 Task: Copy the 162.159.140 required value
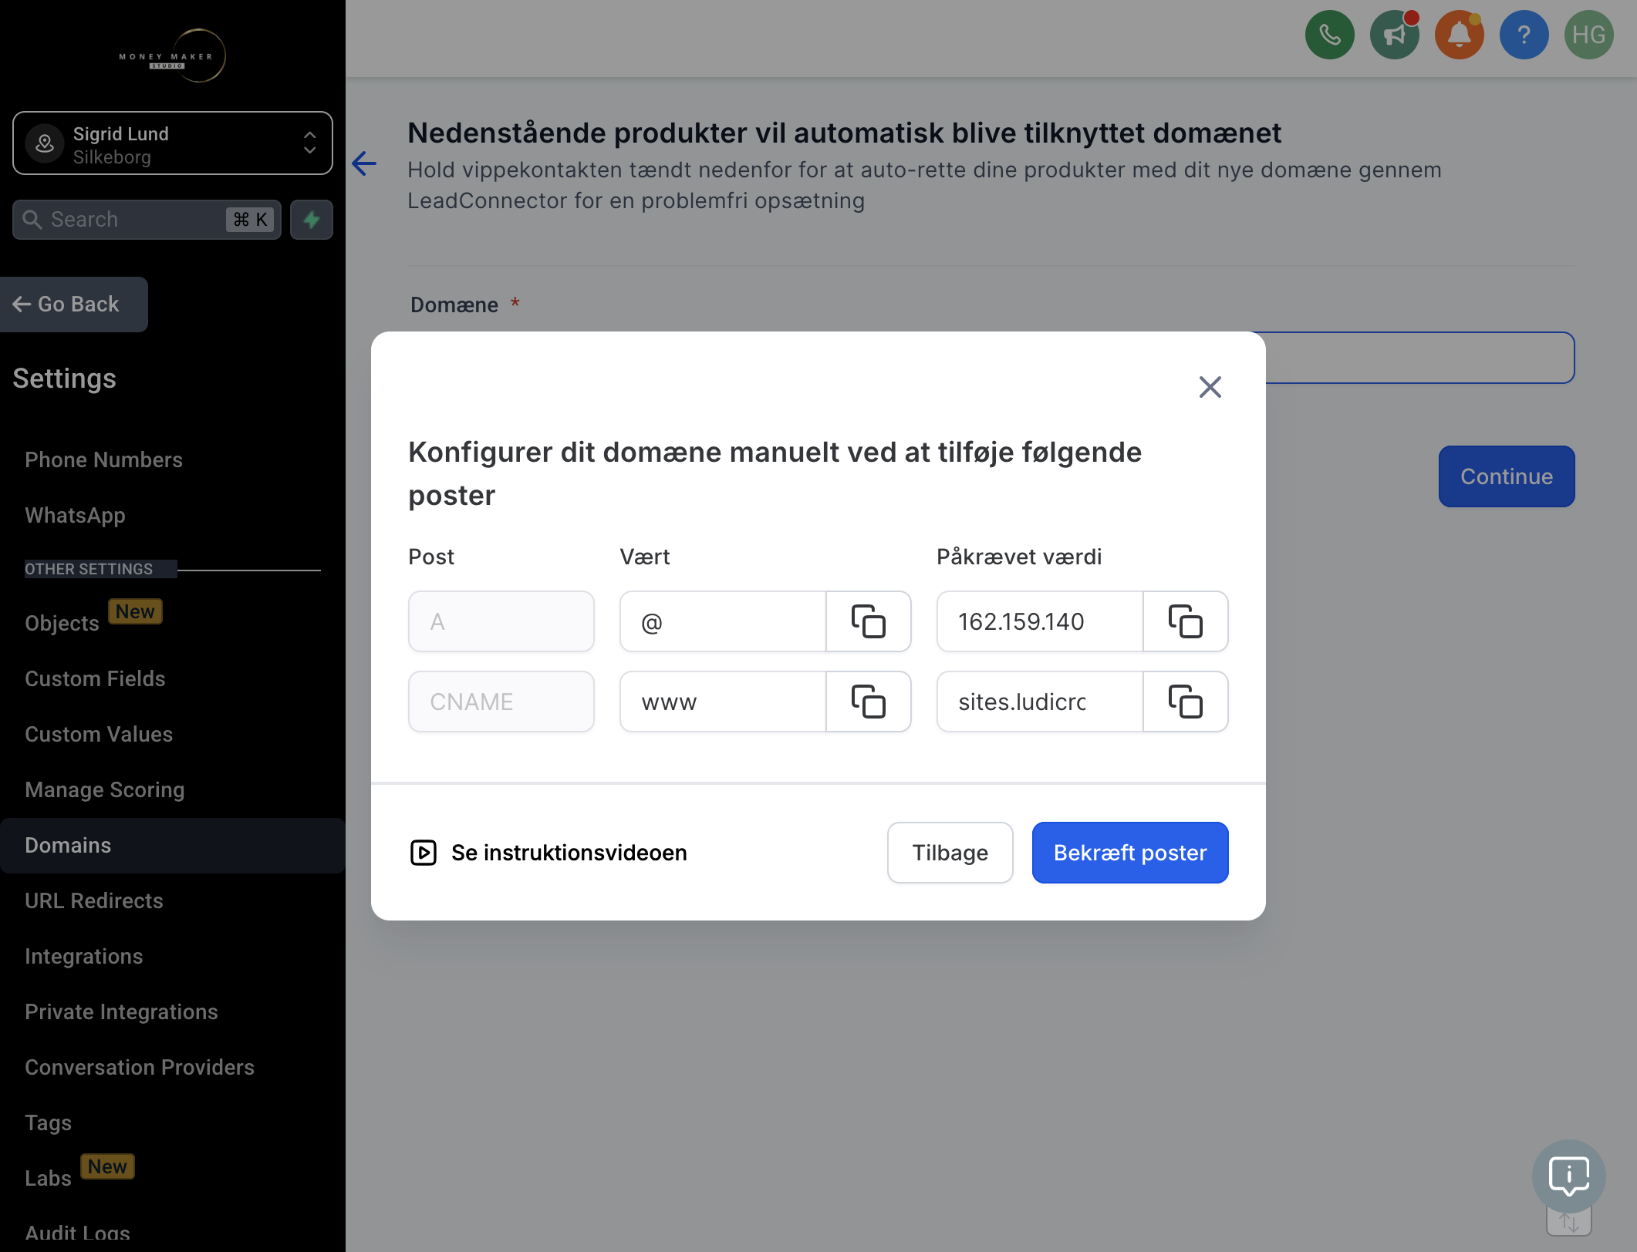tap(1186, 621)
